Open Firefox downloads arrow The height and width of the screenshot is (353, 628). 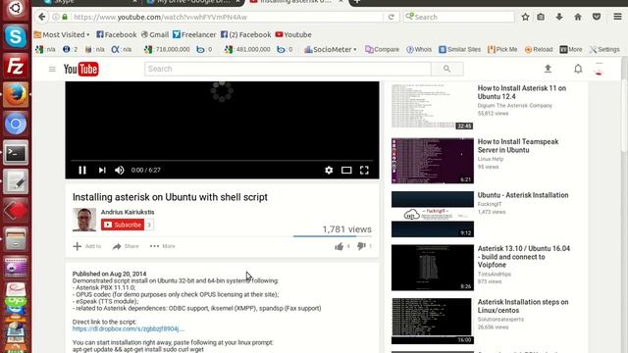click(559, 17)
